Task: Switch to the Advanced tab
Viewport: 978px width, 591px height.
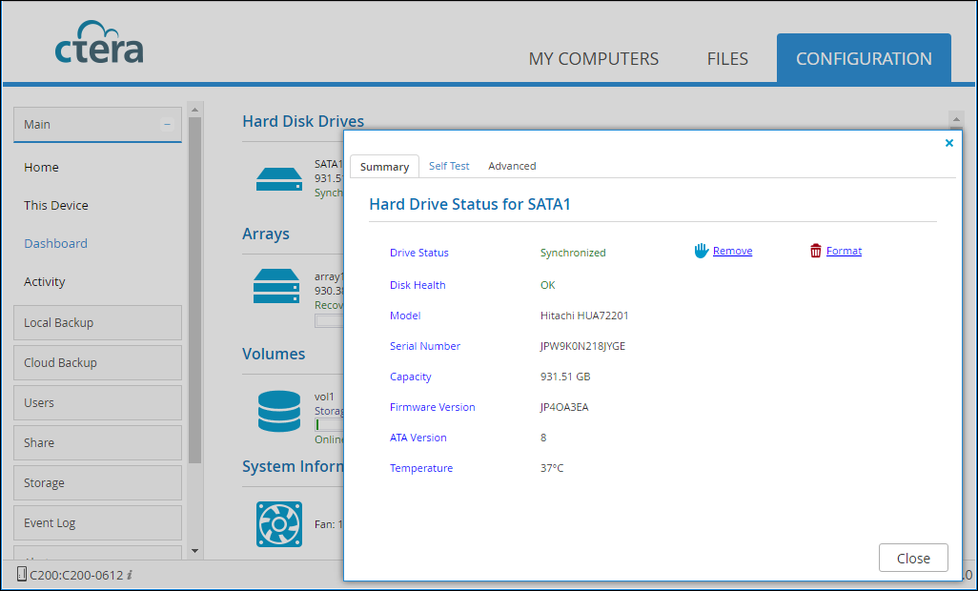Action: tap(512, 166)
